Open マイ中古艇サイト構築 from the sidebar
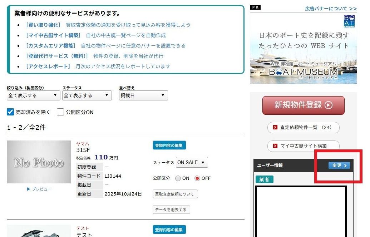This screenshot has height=237, width=370. [303, 146]
